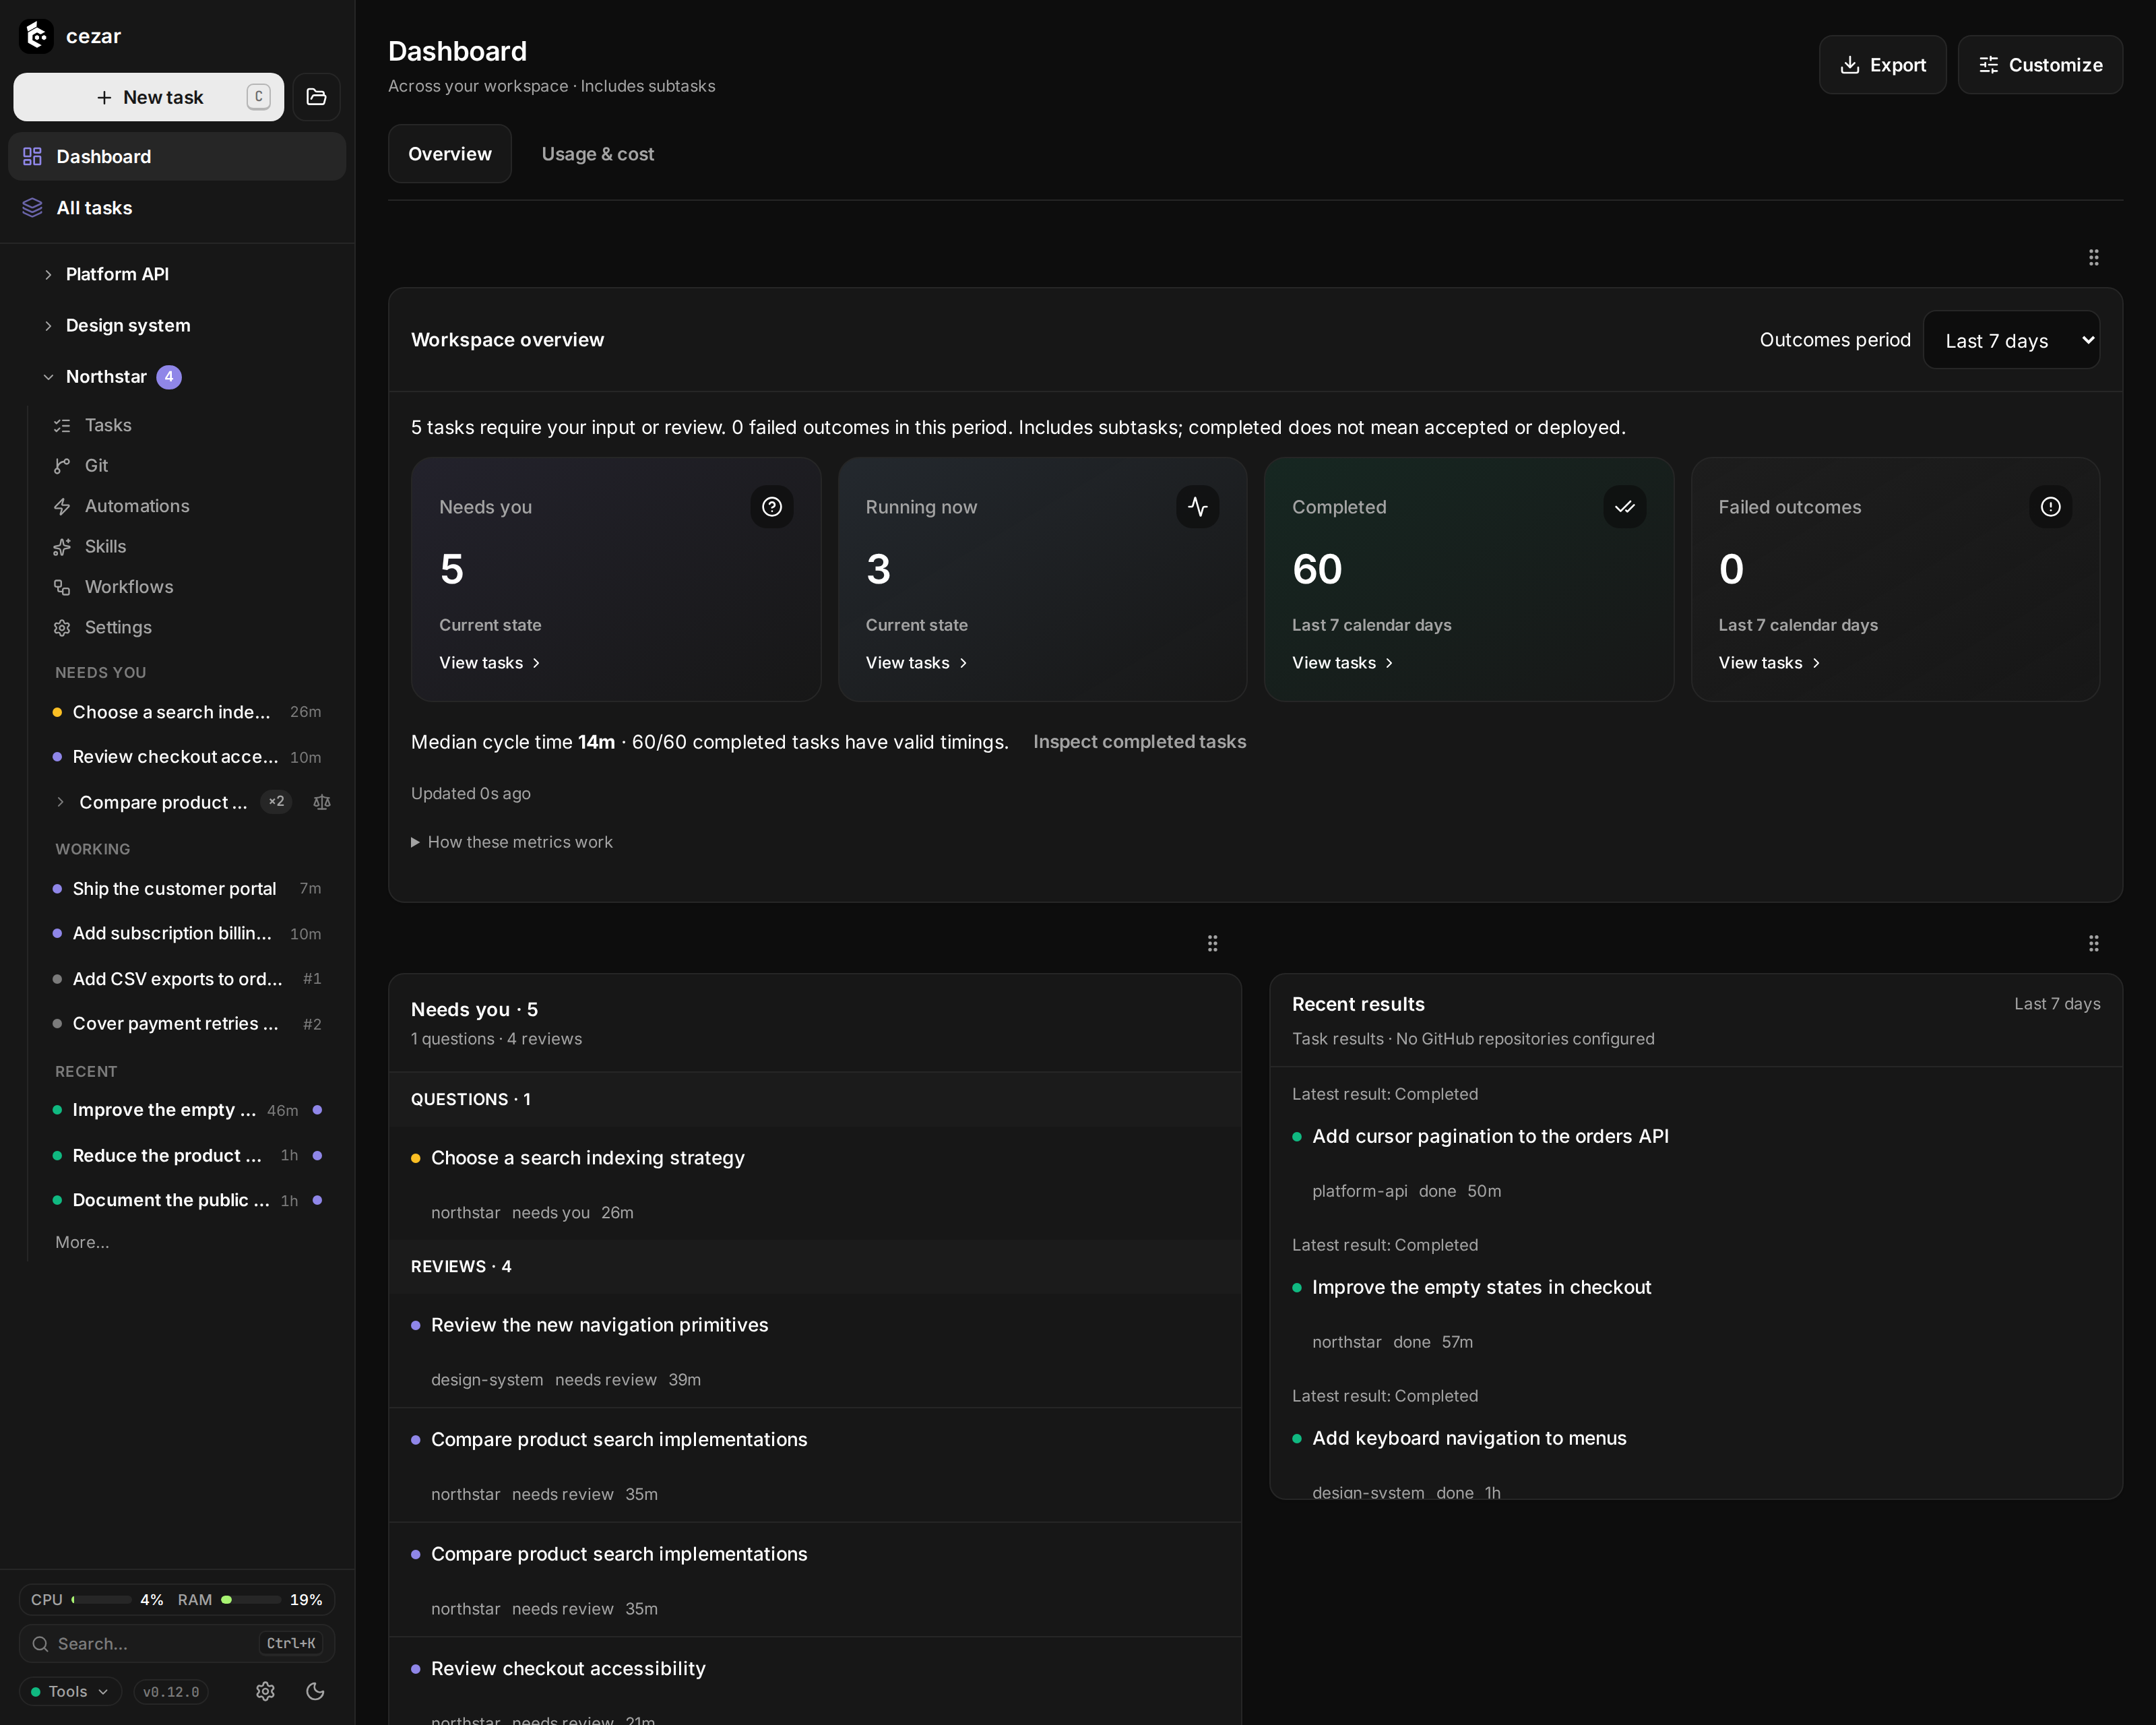Switch to the Usage & cost tab
The width and height of the screenshot is (2156, 1725).
tap(598, 154)
